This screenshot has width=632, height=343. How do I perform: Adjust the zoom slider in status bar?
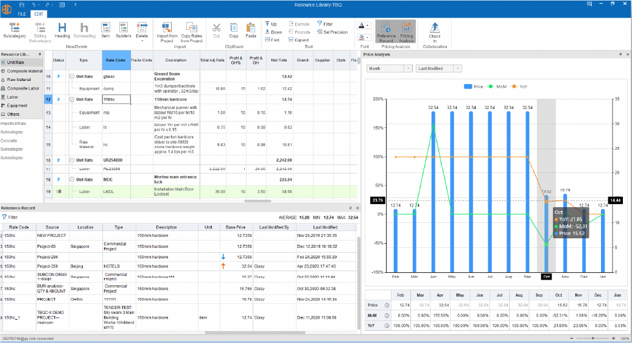(594, 338)
